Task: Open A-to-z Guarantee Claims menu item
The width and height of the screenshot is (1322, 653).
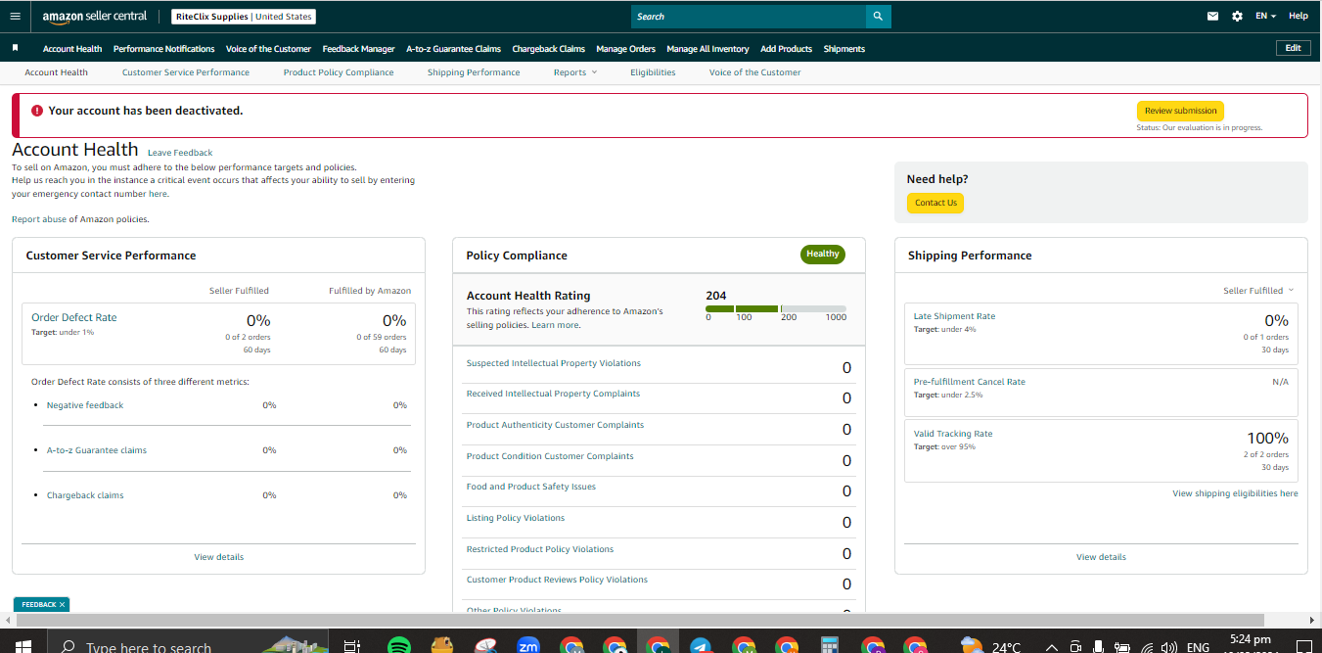Action: tap(453, 49)
